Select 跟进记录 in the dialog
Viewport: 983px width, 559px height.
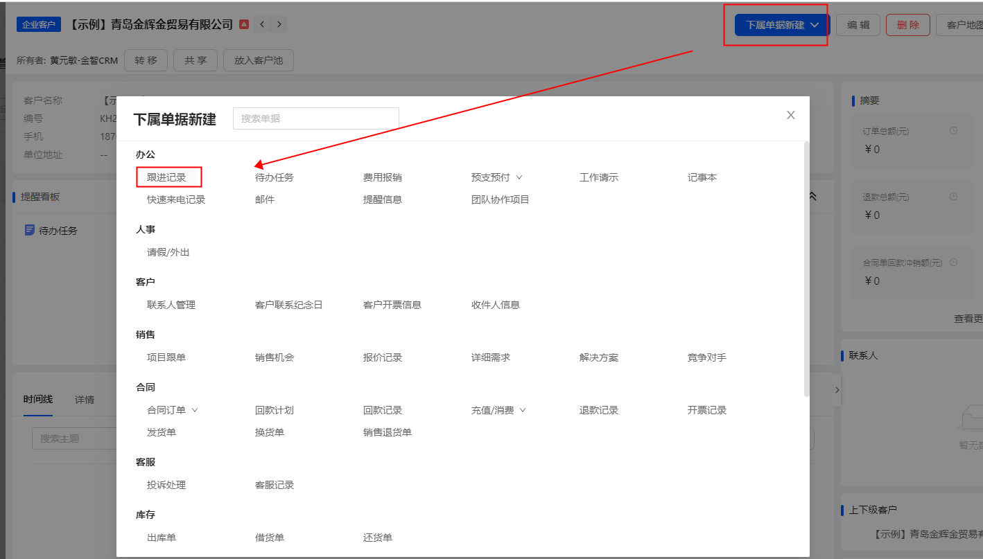point(166,177)
